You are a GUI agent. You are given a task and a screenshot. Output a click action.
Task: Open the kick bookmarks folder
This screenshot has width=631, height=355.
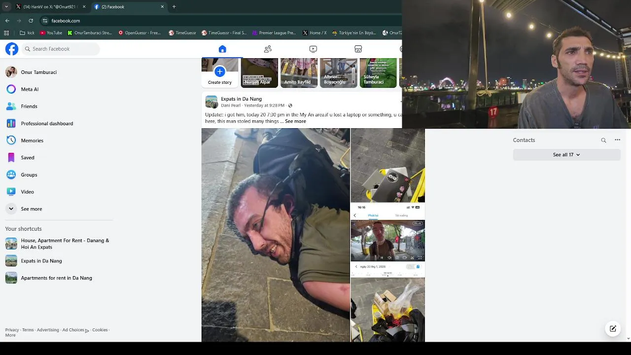coord(27,33)
